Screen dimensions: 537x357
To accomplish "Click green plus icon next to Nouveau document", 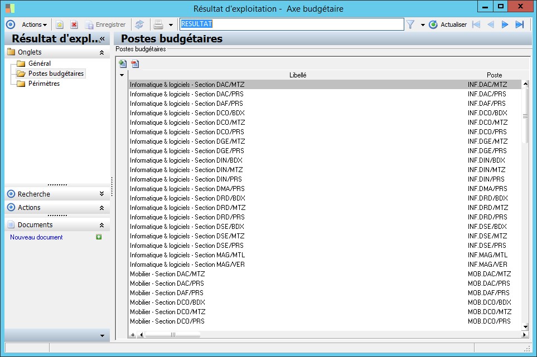I will (99, 237).
